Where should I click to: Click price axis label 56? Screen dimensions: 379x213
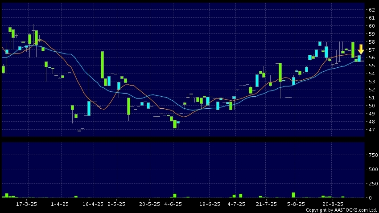(x=372, y=58)
